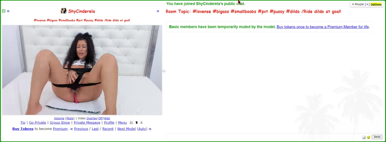The image size is (386, 142).
Task: Open the emoji smiley picker
Action: (368, 137)
